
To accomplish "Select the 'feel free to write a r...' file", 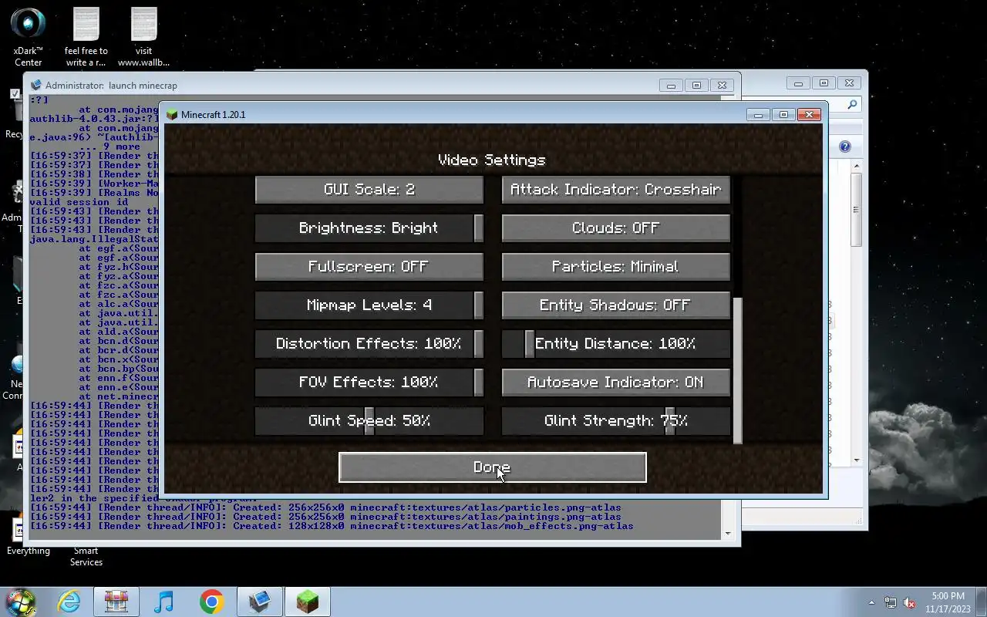I will pos(86,36).
